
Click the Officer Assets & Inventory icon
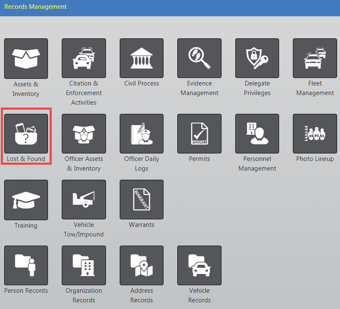click(x=84, y=134)
